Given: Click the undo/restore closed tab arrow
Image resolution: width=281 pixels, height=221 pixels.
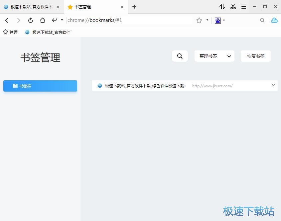Looking at the screenshot, I should tap(55, 20).
